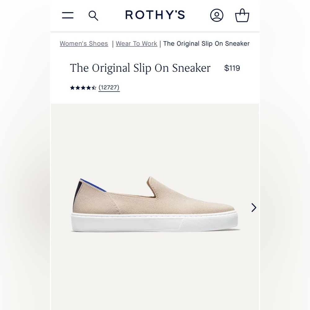Click the ROTHY'S logo
This screenshot has width=310, height=310.
[155, 15]
